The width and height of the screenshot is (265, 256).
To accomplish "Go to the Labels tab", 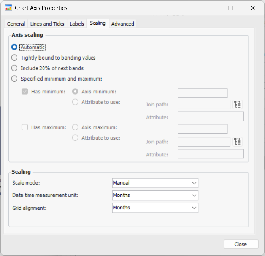I will point(77,24).
